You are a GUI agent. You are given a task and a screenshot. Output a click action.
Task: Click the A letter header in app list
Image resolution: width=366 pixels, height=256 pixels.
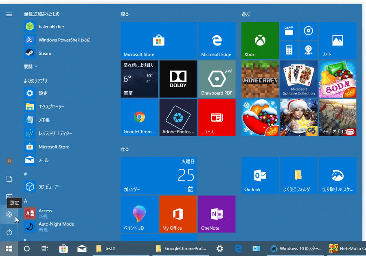pyautogui.click(x=26, y=201)
